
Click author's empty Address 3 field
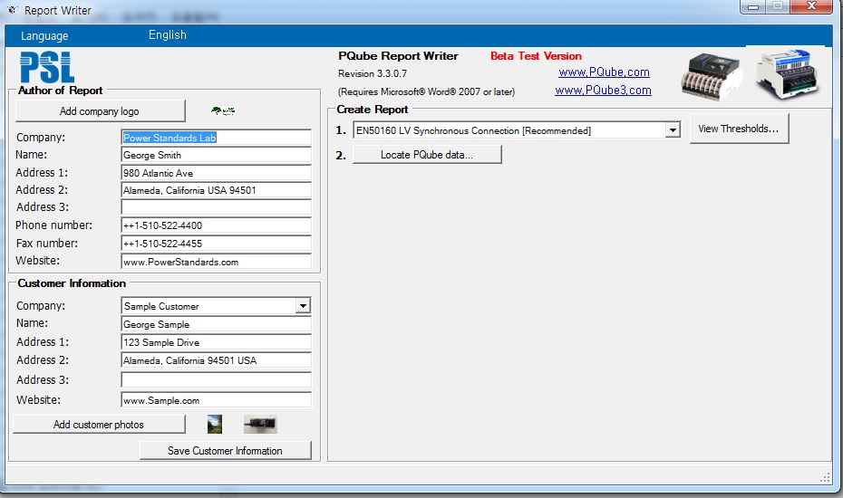coord(216,207)
